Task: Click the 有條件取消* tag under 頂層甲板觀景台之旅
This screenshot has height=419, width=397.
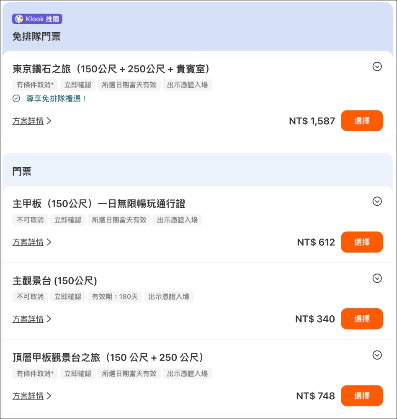Action: tap(35, 373)
